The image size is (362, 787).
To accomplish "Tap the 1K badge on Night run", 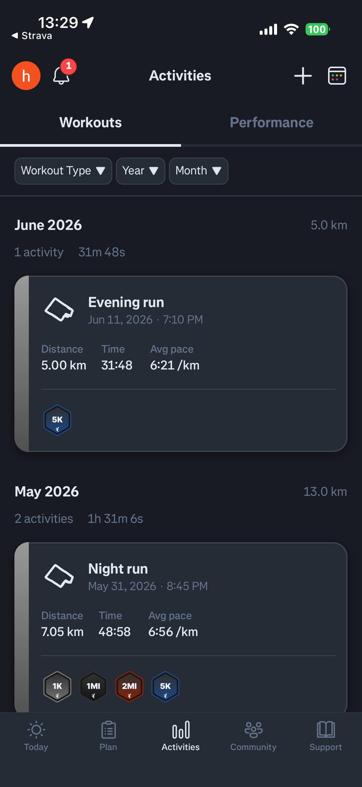I will [57, 686].
